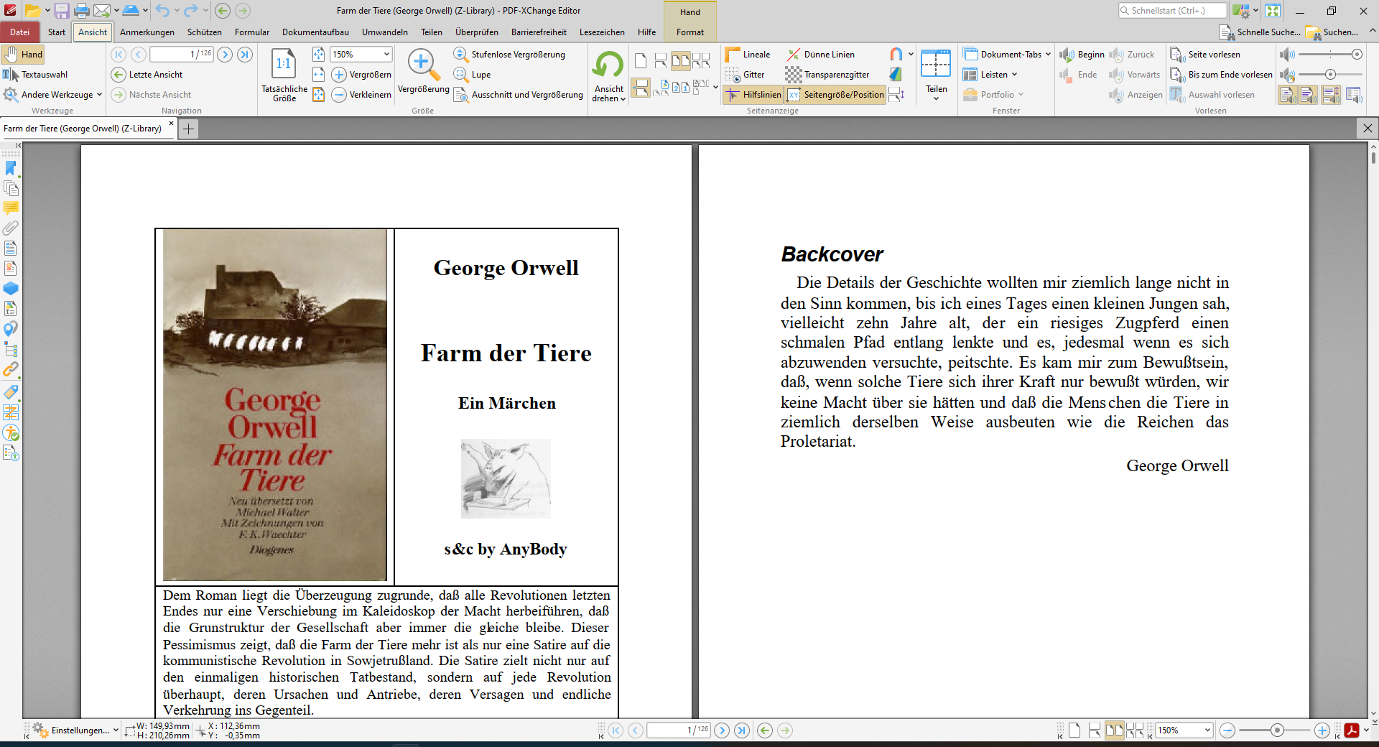Screen dimensions: 1379x747
Task: Expand Ansicht drehen options
Action: point(608,94)
